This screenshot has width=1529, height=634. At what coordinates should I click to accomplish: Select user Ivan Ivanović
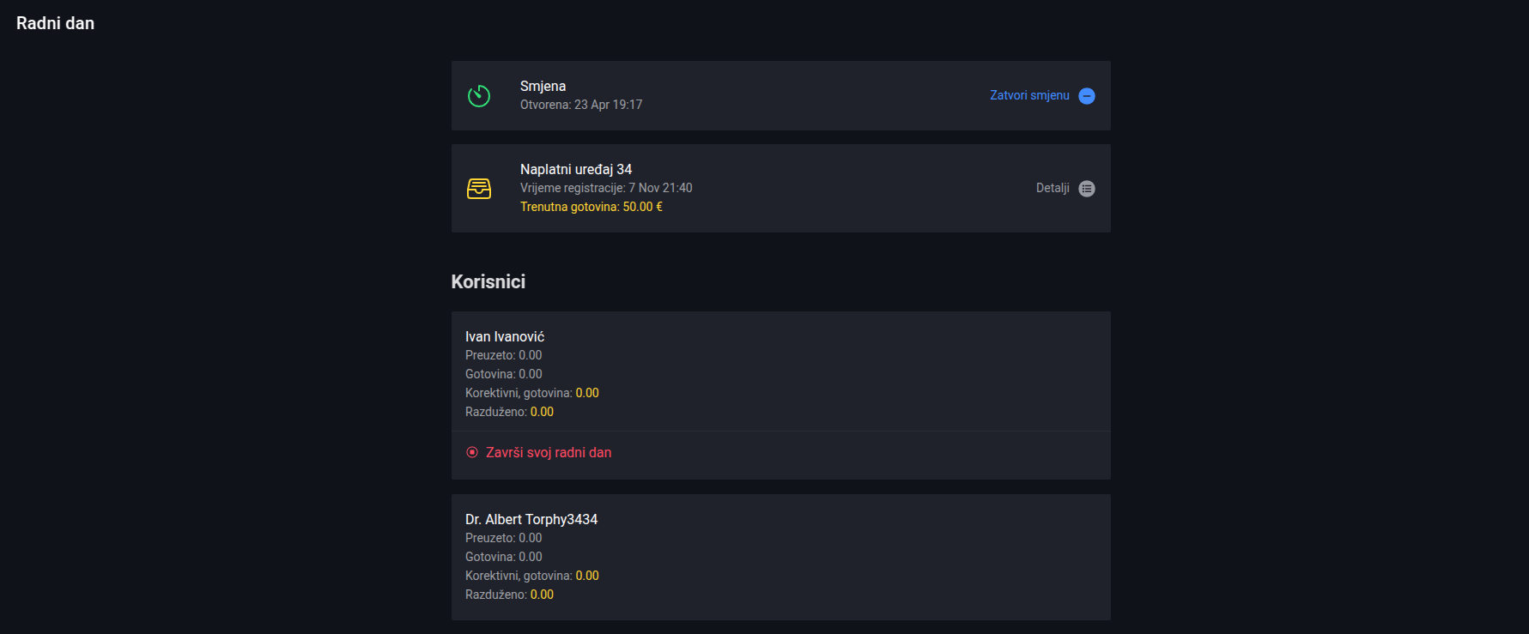(x=505, y=336)
